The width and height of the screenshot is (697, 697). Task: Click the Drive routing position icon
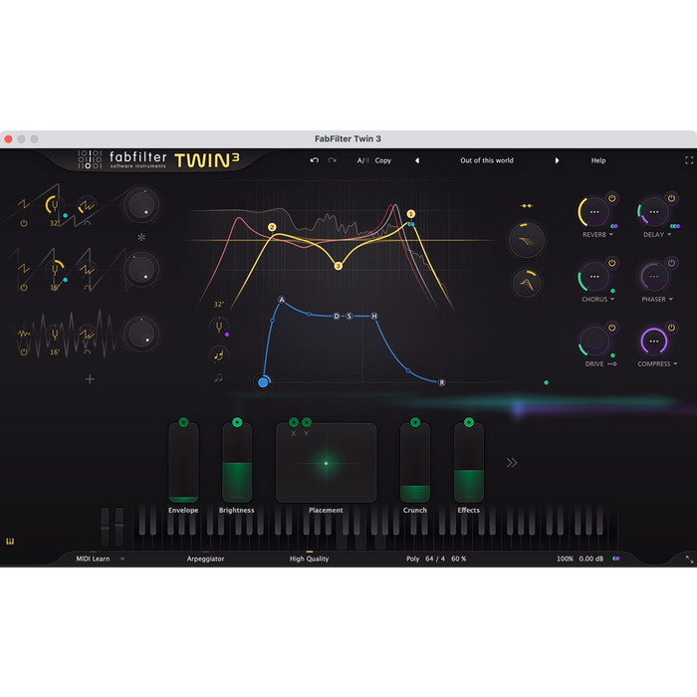tap(612, 364)
